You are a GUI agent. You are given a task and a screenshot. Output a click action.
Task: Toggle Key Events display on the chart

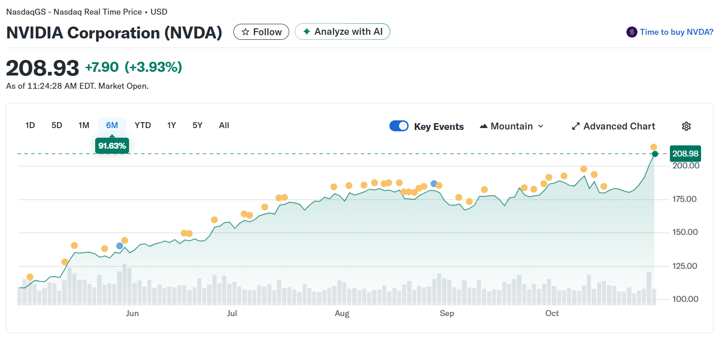pos(399,126)
